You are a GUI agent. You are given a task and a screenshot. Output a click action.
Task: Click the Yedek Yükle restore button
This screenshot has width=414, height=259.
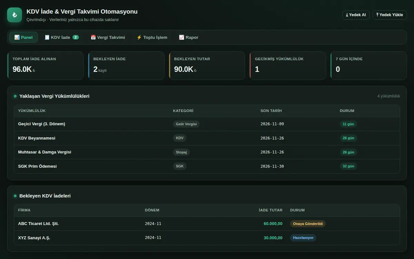(390, 15)
